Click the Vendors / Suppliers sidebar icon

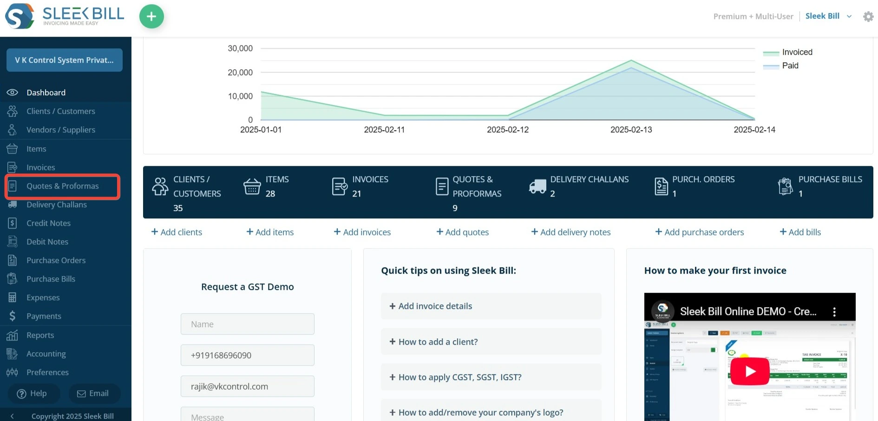point(12,130)
